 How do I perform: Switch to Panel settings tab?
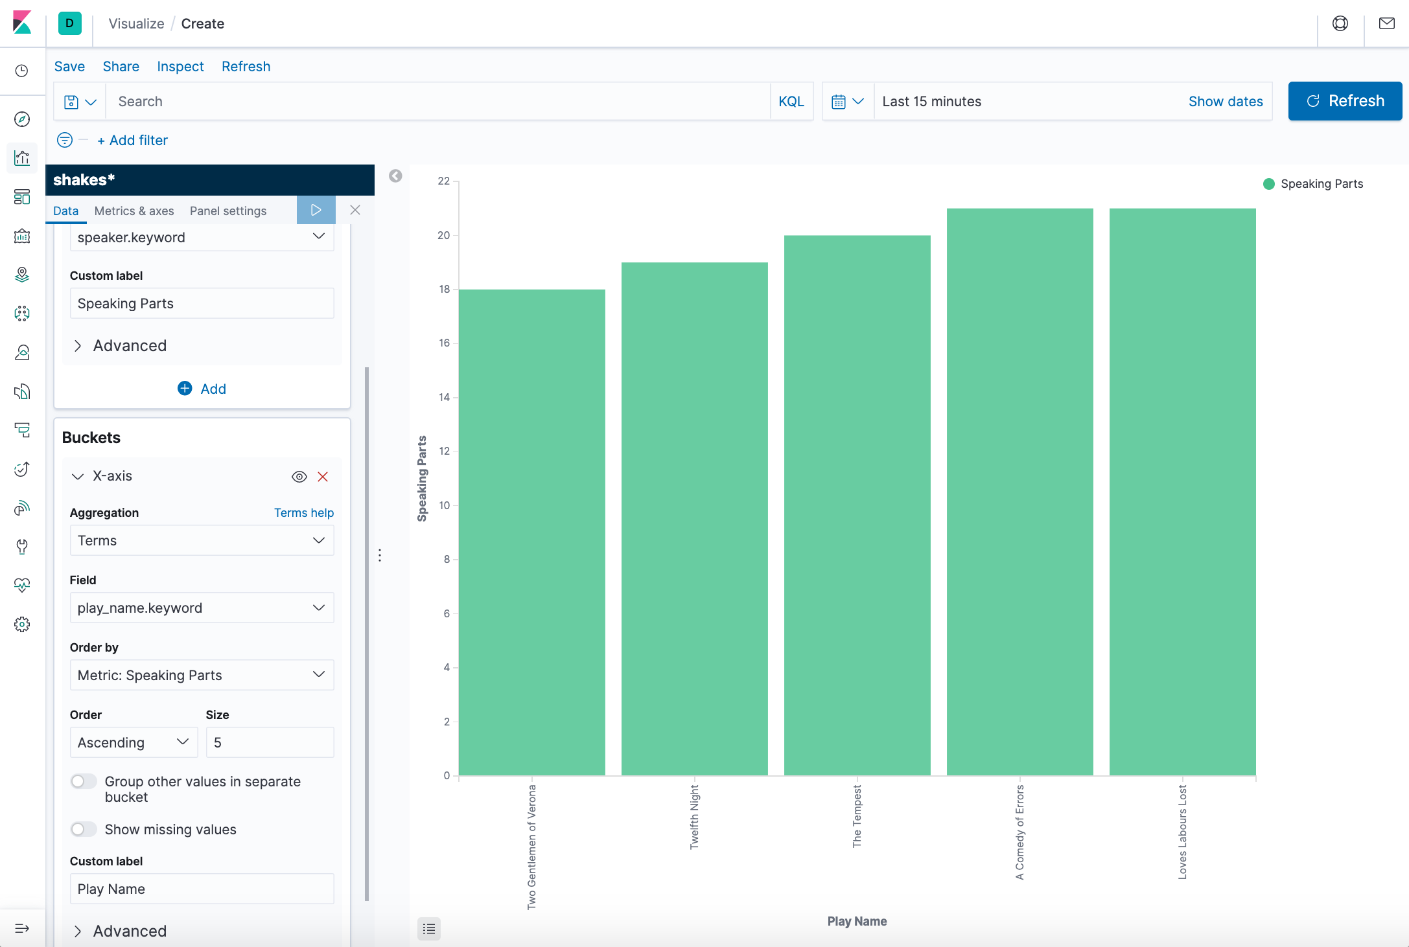click(228, 209)
